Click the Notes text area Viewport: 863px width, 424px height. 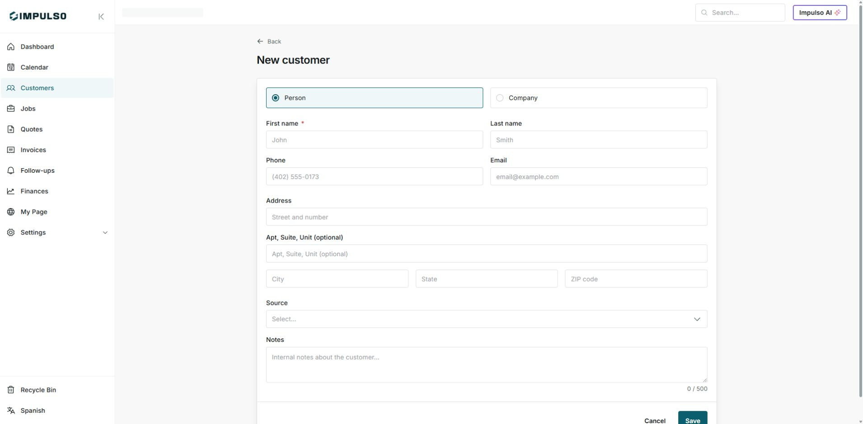pyautogui.click(x=487, y=365)
